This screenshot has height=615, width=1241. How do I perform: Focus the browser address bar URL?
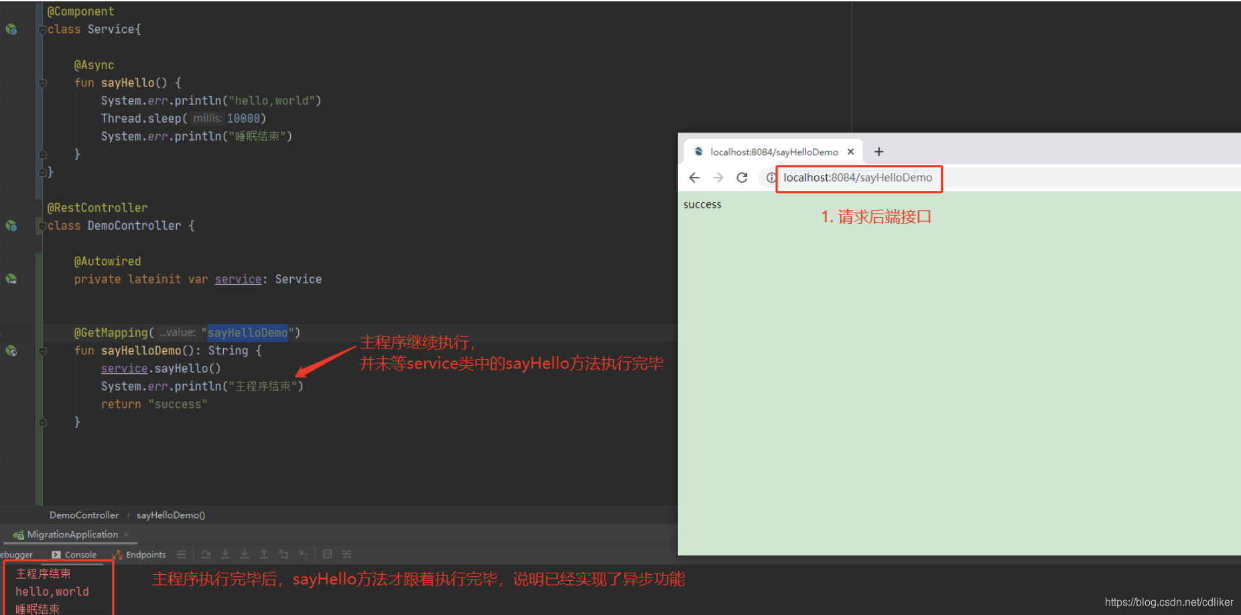tap(858, 178)
